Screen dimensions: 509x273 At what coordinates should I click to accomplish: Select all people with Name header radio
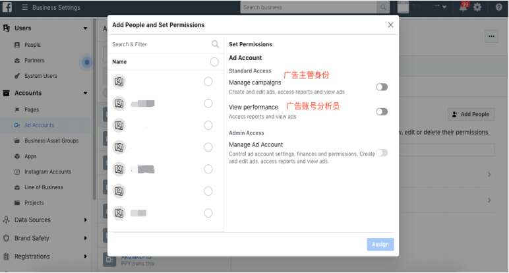coord(214,62)
